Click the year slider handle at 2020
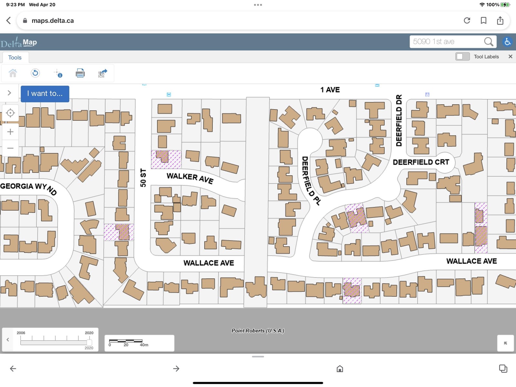Viewport: 516px width, 387px height. click(x=89, y=342)
